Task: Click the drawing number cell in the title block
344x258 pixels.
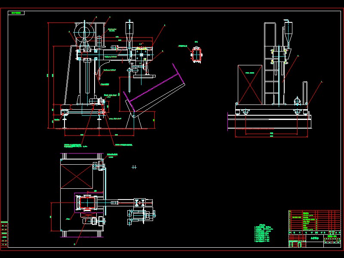Action: click(x=332, y=236)
